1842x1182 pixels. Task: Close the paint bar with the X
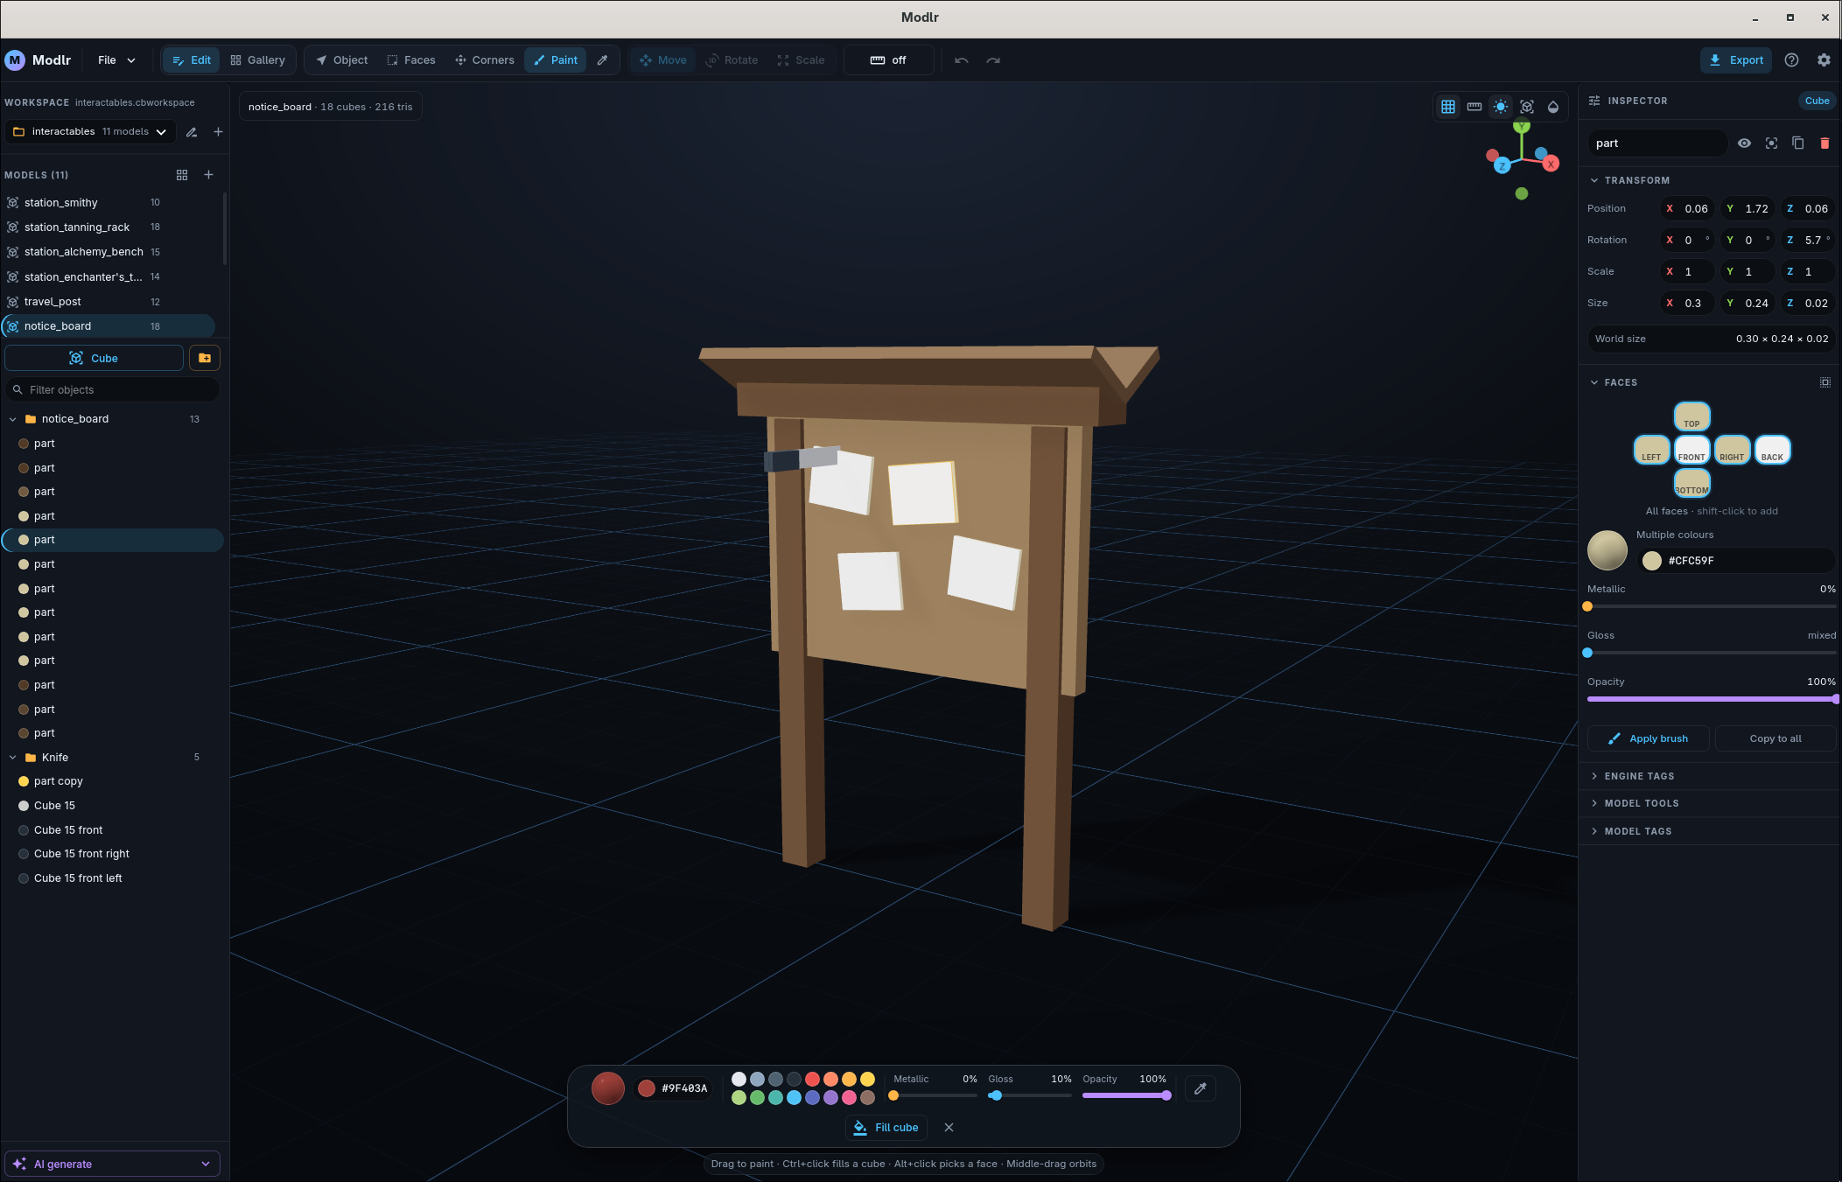[949, 1127]
